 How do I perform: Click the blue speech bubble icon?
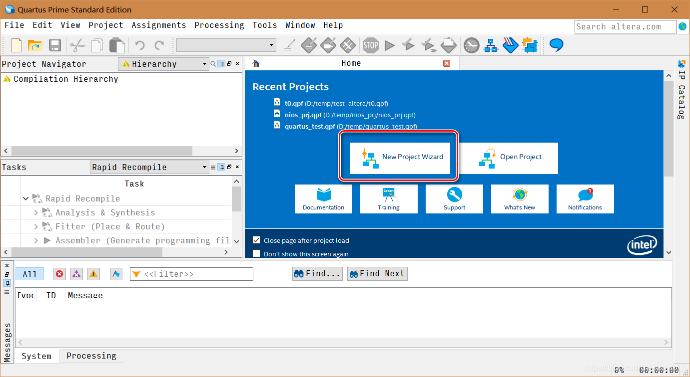point(556,45)
